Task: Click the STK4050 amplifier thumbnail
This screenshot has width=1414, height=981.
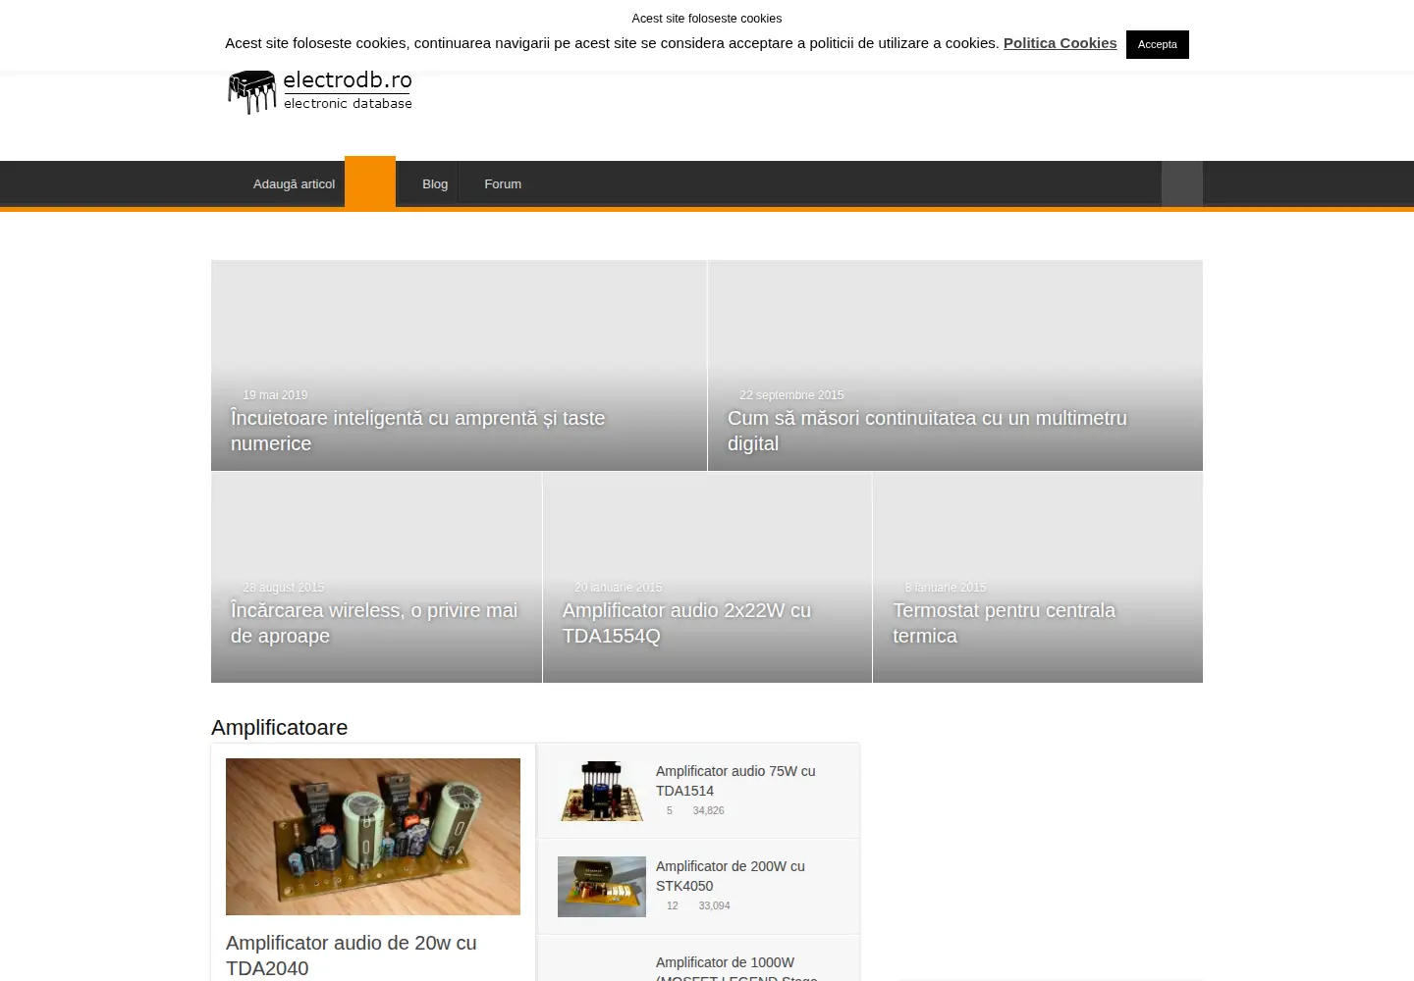Action: click(x=602, y=887)
